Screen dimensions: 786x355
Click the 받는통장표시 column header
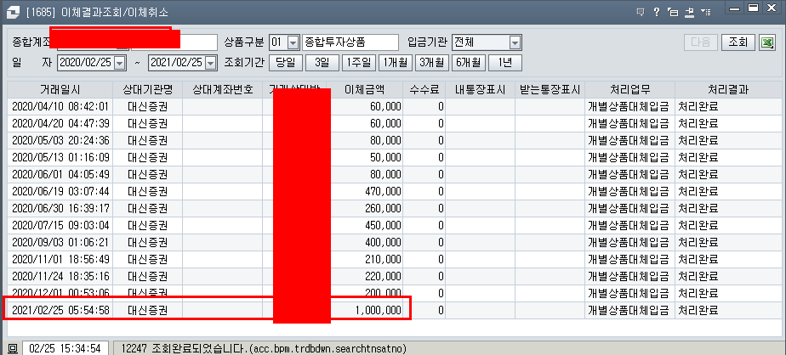coord(550,90)
